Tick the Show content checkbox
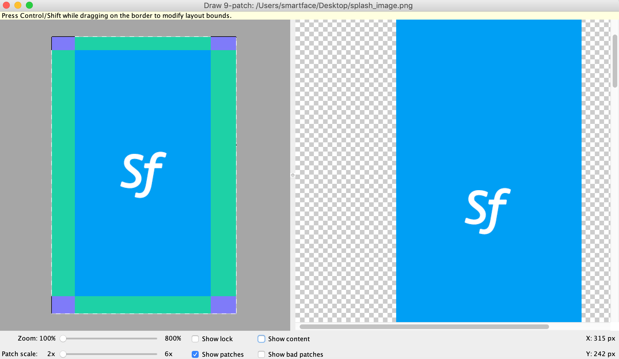 [261, 339]
